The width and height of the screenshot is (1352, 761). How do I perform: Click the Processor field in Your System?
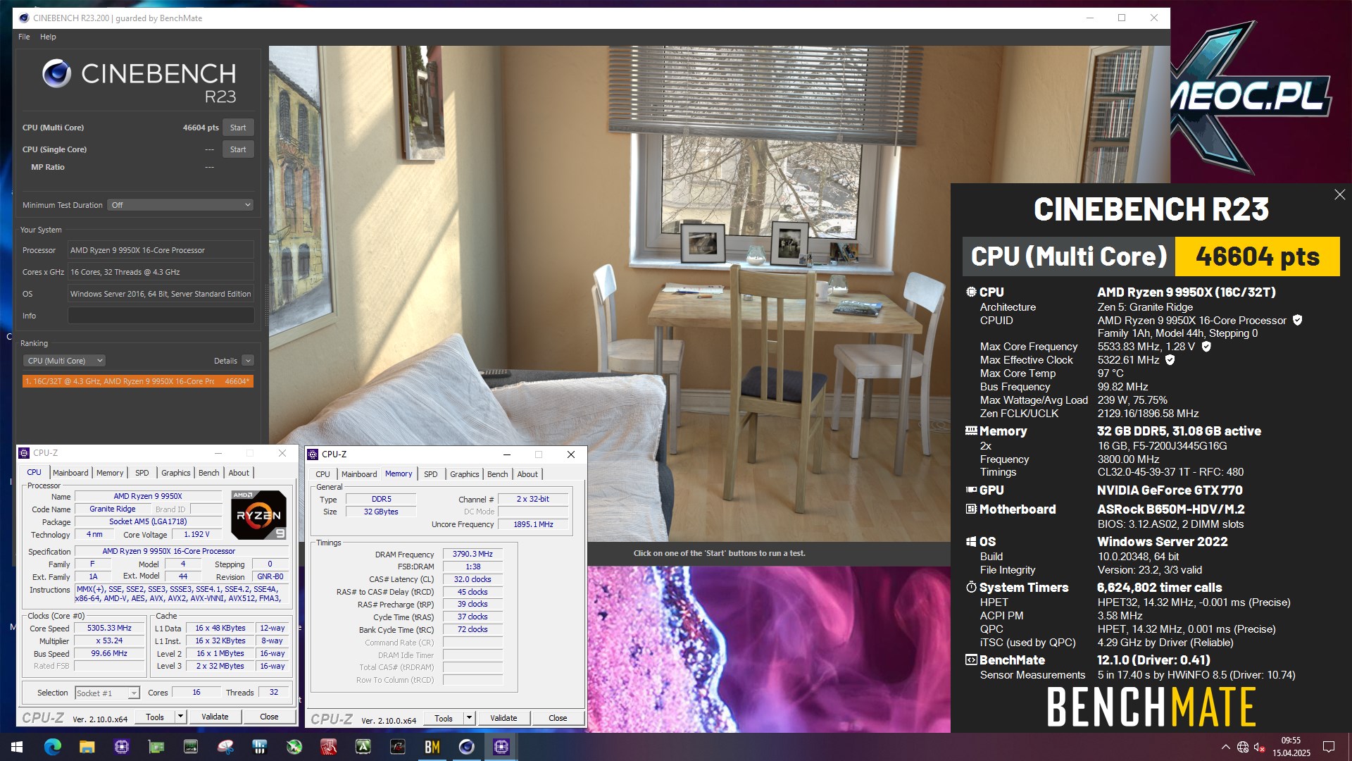tap(161, 250)
